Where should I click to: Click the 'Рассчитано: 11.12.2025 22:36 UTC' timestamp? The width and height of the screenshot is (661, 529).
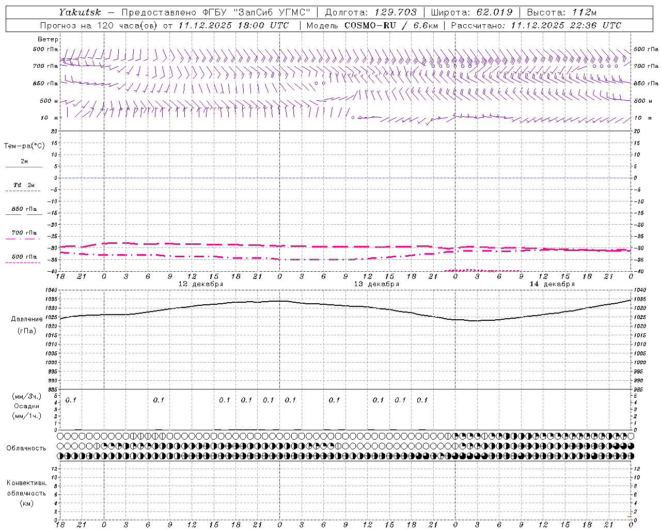pos(536,25)
